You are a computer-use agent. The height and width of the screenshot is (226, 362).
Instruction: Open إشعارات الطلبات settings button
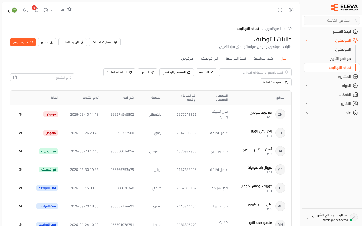coord(105,42)
